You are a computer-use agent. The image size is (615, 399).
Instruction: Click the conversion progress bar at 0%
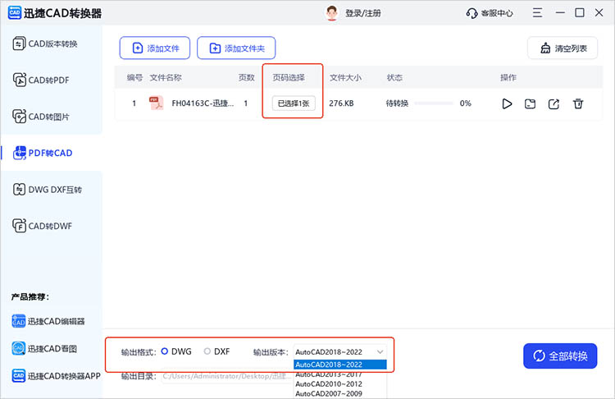pyautogui.click(x=434, y=103)
